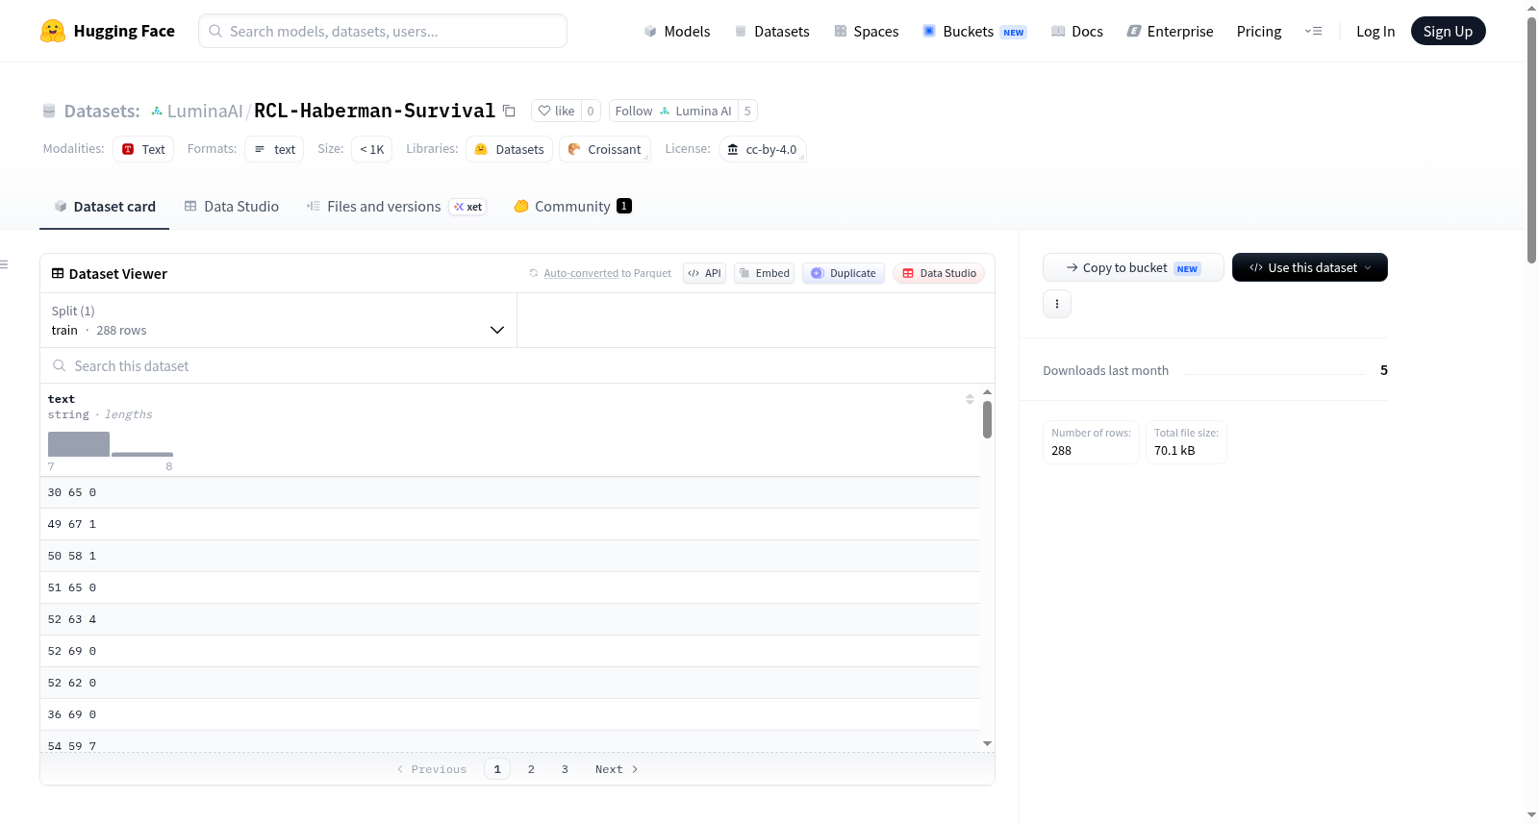
Task: Open the Community tab
Action: click(573, 206)
